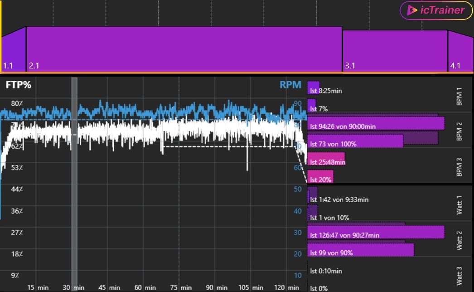Open the Watt 1 zone label
Image resolution: width=474 pixels, height=292 pixels.
coord(459,205)
